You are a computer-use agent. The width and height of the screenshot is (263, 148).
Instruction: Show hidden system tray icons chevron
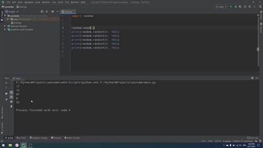224,145
